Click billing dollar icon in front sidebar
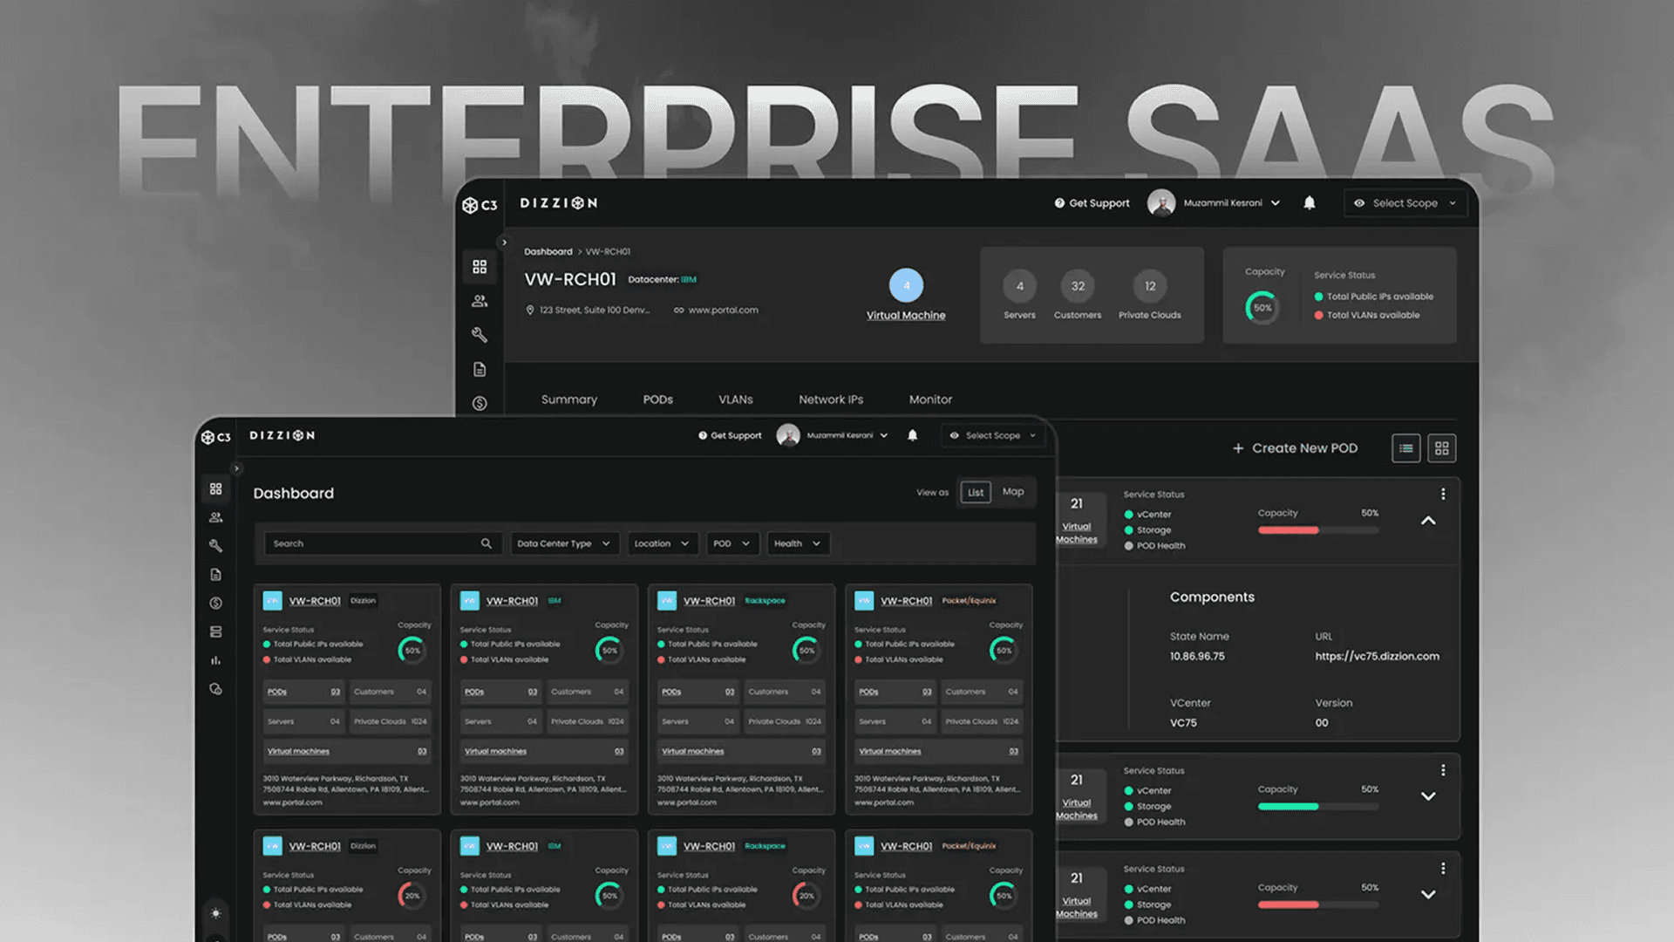Screen dimensions: 1674x942 [215, 604]
